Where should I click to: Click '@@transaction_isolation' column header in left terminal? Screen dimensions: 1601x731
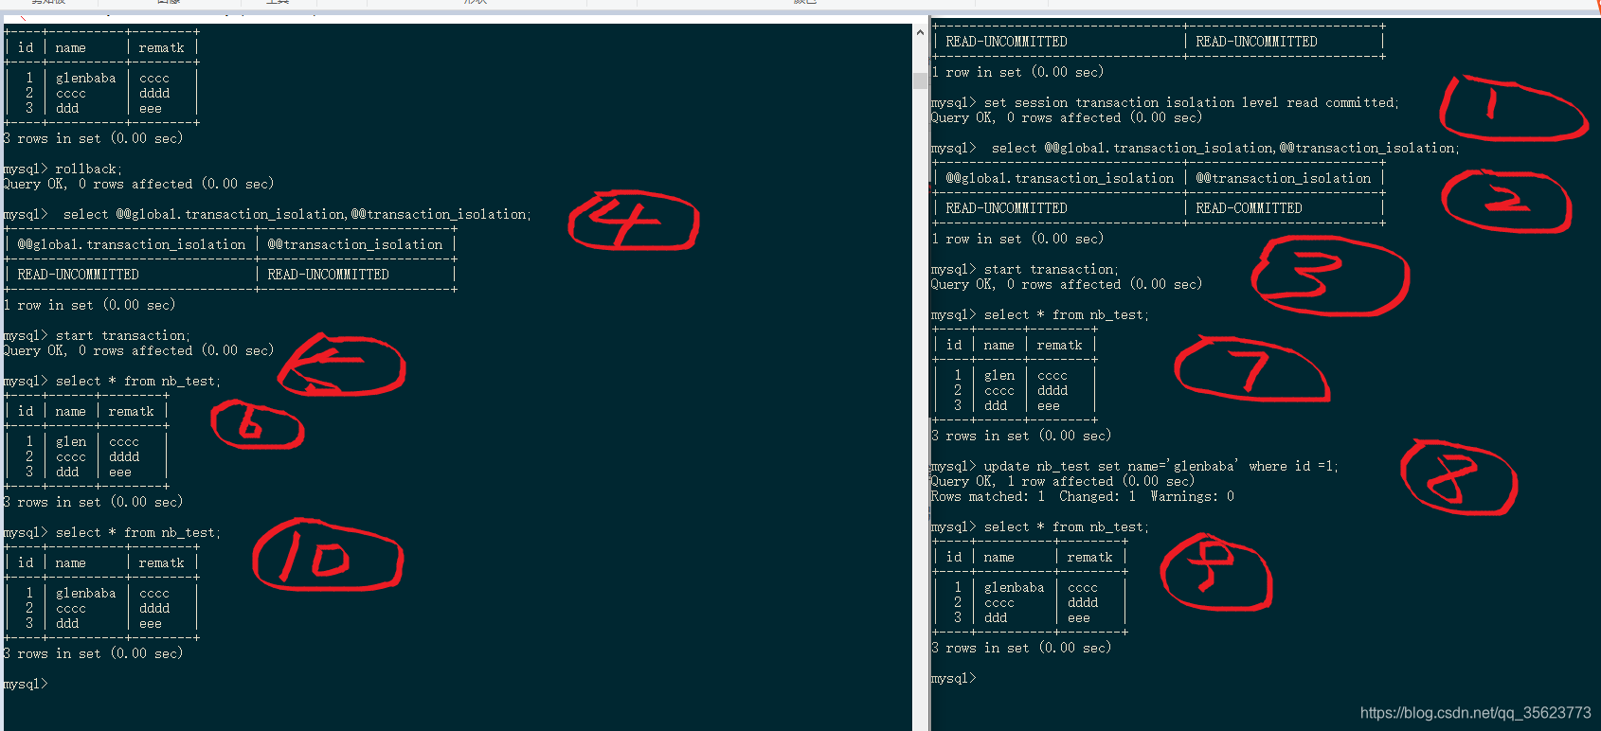(x=354, y=245)
